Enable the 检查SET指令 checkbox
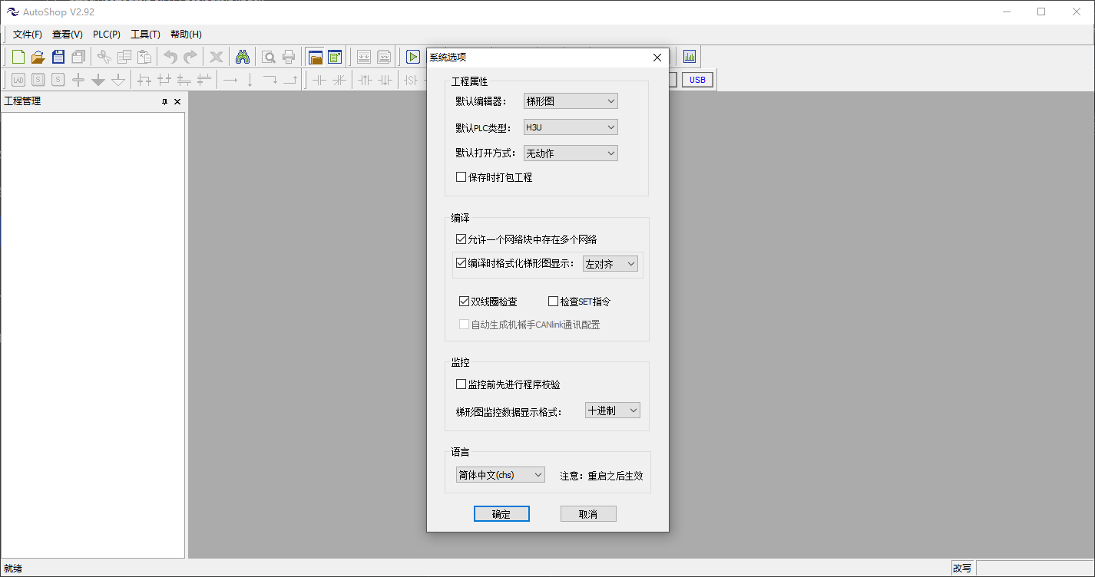This screenshot has height=577, width=1095. [554, 302]
